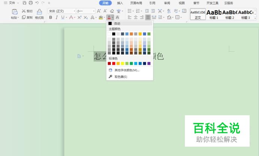The width and height of the screenshot is (259, 156).
Task: Click the Paste (粘贴) clipboard icon
Action: 15,12
